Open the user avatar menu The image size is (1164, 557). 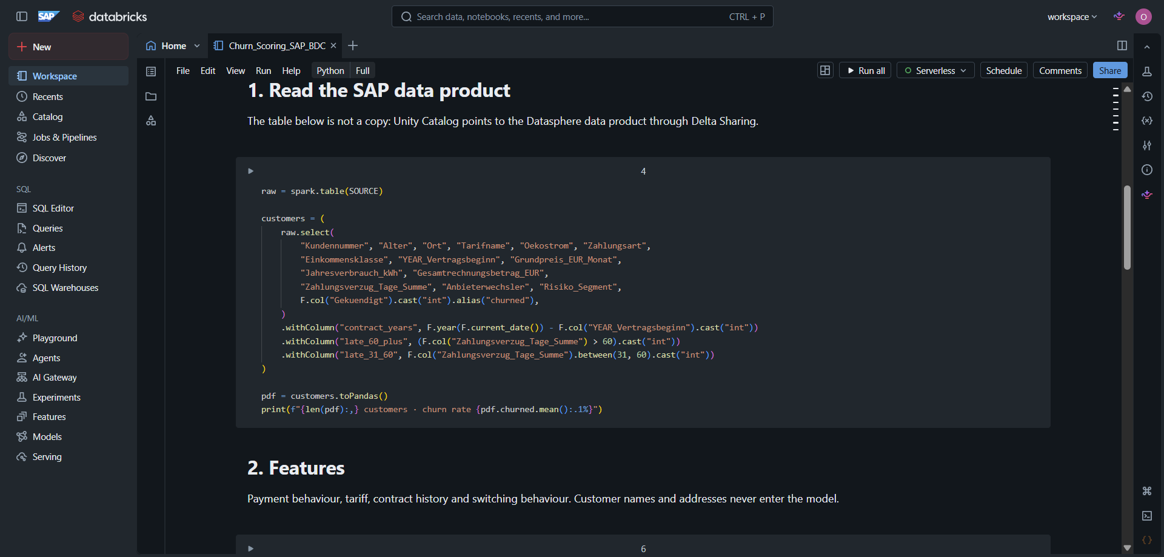coord(1143,16)
